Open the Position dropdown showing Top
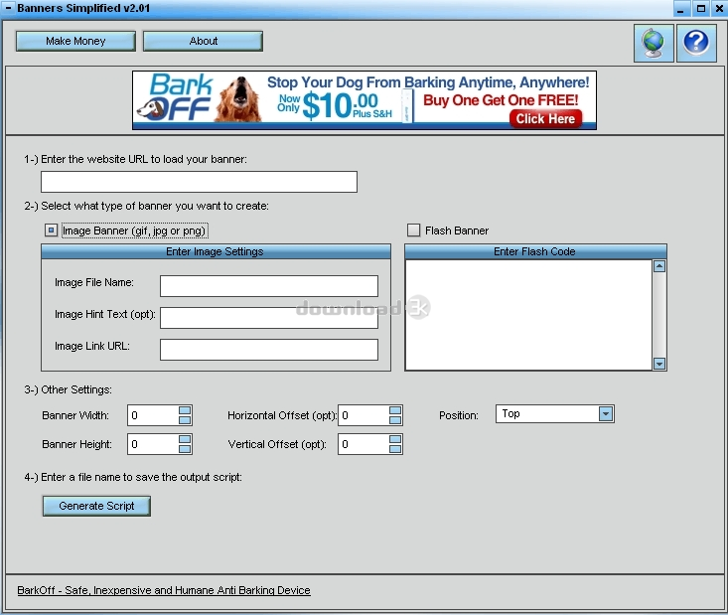728x615 pixels. (555, 414)
